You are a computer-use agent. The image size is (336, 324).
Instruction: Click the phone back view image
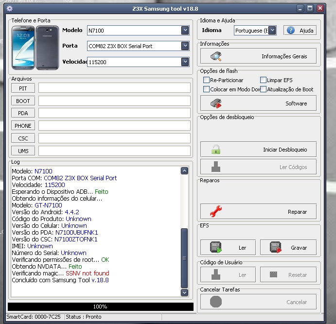[47, 48]
